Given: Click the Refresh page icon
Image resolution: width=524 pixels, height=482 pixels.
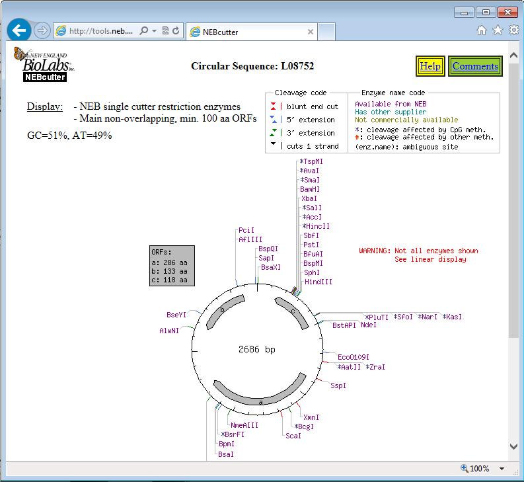Looking at the screenshot, I should pyautogui.click(x=176, y=31).
